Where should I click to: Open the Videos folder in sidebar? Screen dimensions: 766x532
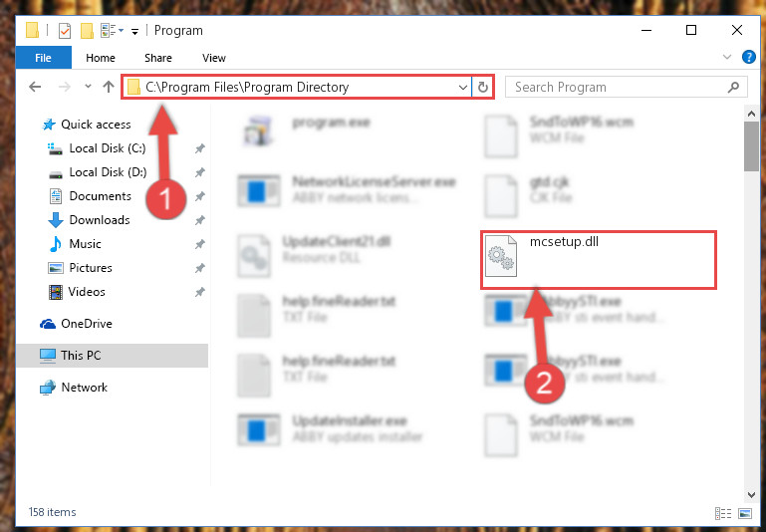[77, 292]
